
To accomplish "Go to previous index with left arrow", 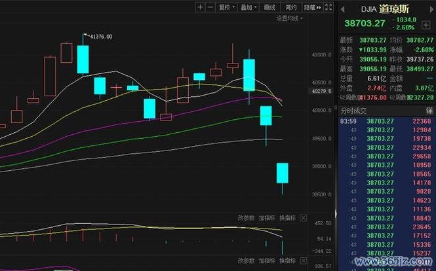I will pos(343,9).
